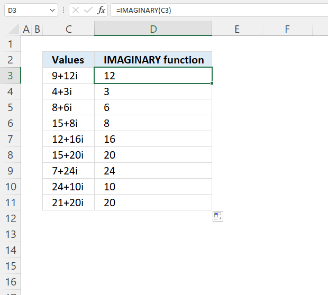Select row 12 header
Screen dimensions: 328x295
tap(10, 218)
